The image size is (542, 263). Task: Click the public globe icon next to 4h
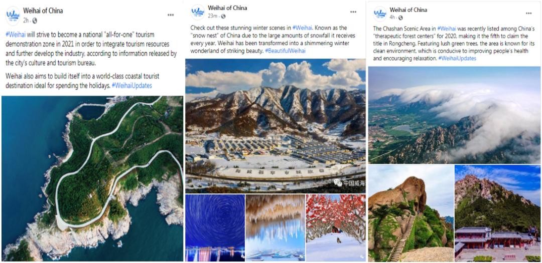[400, 18]
